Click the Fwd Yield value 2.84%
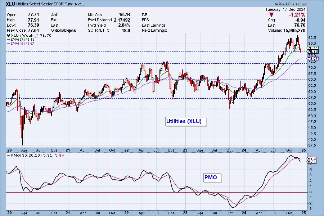 pos(124,25)
